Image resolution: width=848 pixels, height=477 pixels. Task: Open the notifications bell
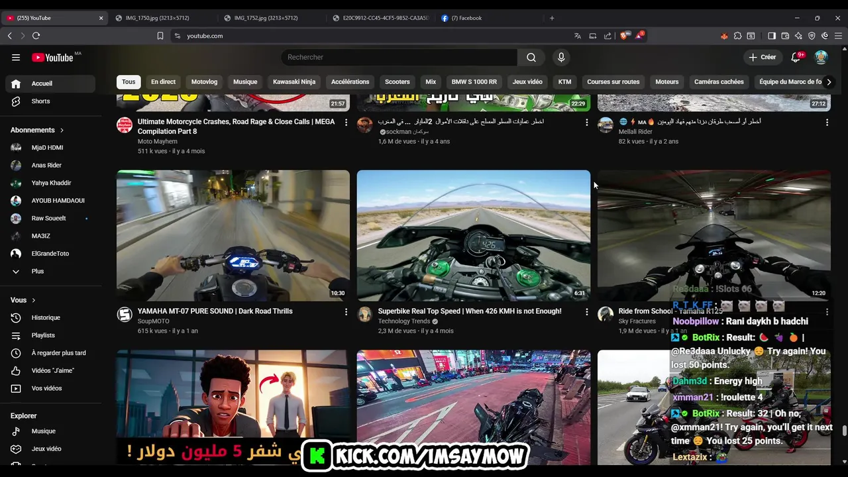tap(796, 58)
